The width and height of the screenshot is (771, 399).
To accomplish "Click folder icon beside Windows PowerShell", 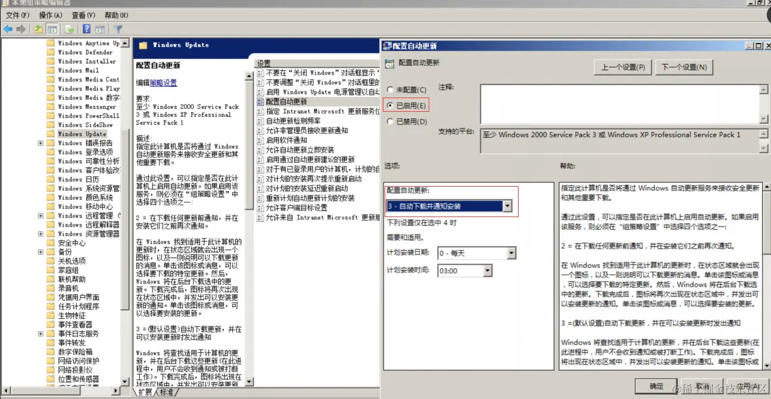I will [x=51, y=116].
